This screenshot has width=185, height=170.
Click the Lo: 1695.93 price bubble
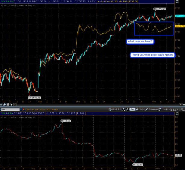click(x=34, y=98)
